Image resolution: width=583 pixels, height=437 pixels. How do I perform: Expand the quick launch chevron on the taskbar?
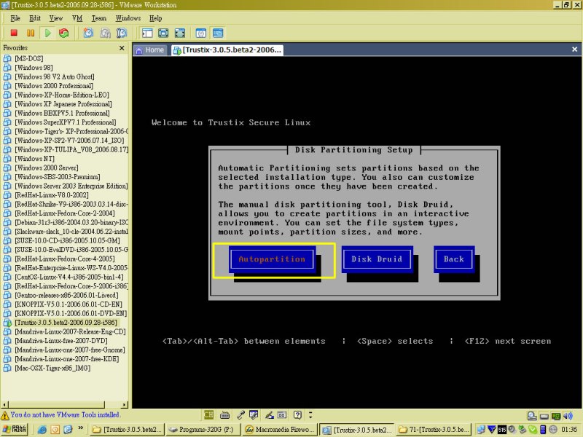tap(80, 428)
